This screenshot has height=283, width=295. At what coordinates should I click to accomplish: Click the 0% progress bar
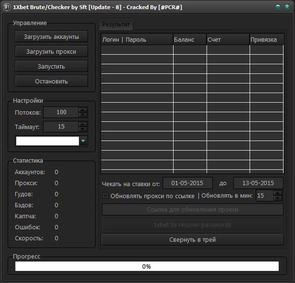point(147,266)
